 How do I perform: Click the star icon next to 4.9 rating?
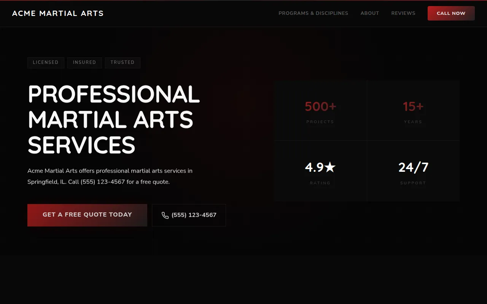coord(330,166)
